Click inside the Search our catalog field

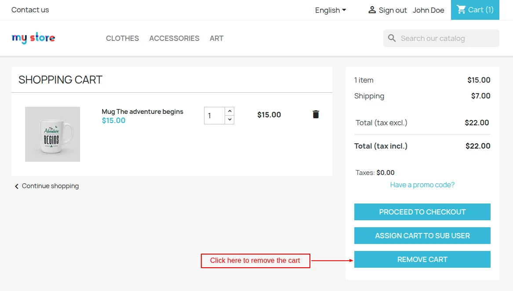tap(440, 38)
